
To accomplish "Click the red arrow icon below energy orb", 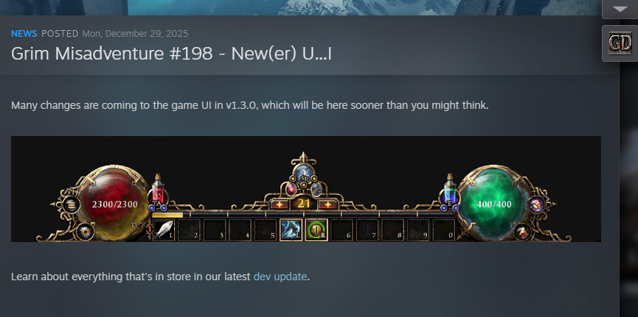I will pos(522,232).
